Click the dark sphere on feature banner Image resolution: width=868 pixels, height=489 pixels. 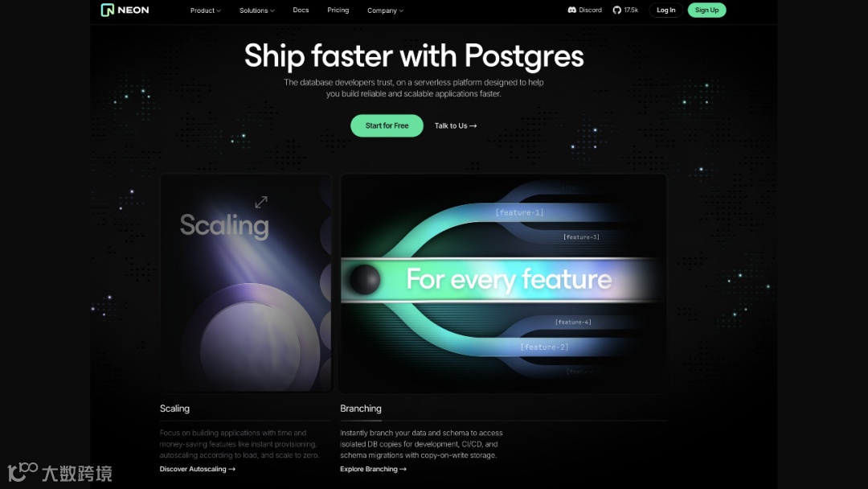[365, 279]
